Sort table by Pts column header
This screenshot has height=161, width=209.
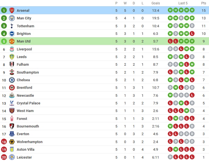(x=204, y=3)
